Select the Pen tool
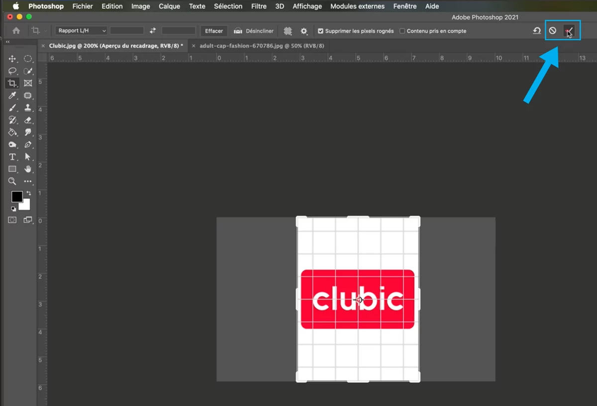Viewport: 597px width, 406px height. 28,145
